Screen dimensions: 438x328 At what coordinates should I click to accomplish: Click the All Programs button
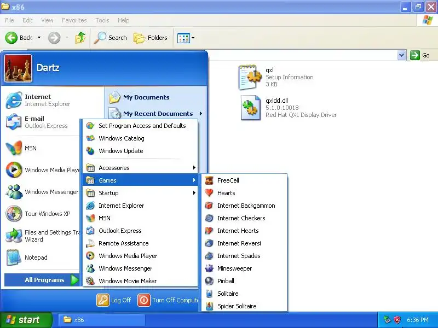[x=42, y=280]
